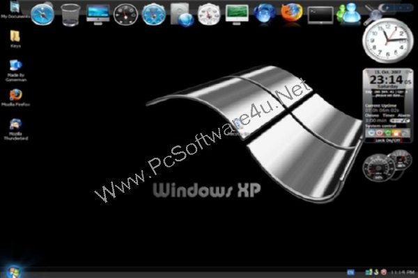
Task: Click the Current Uptime label in the widget
Action: tap(380, 106)
